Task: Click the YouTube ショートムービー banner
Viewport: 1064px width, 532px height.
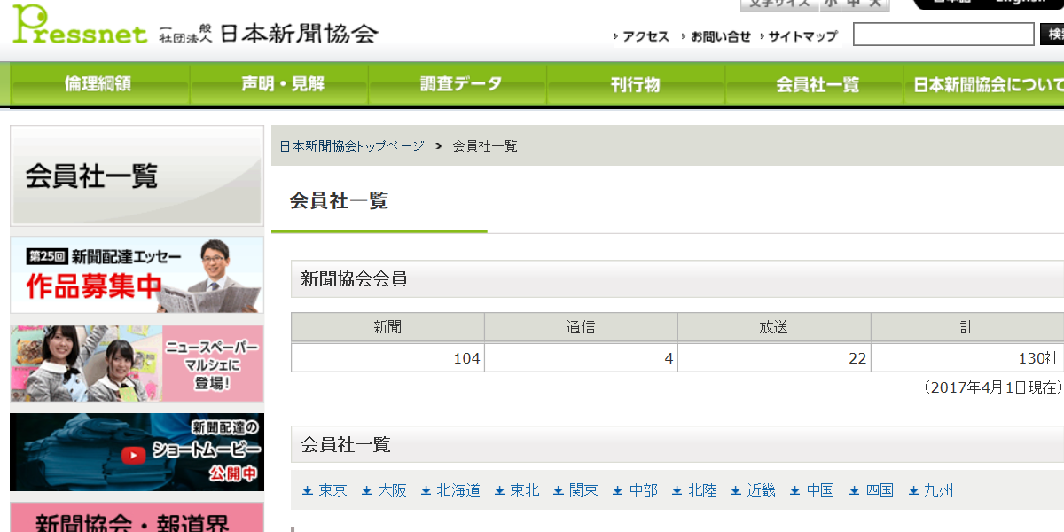Action: pyautogui.click(x=137, y=452)
